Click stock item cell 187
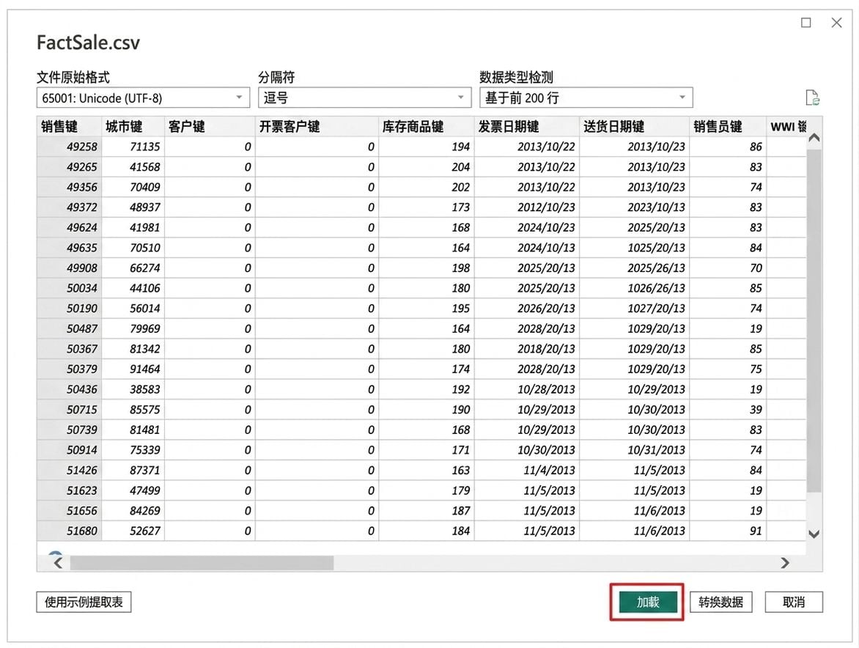 (x=427, y=511)
